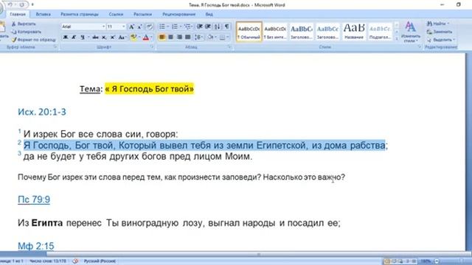Screen dimensions: 472x265
Task: Grow font size with A-up icon
Action: 131,26
